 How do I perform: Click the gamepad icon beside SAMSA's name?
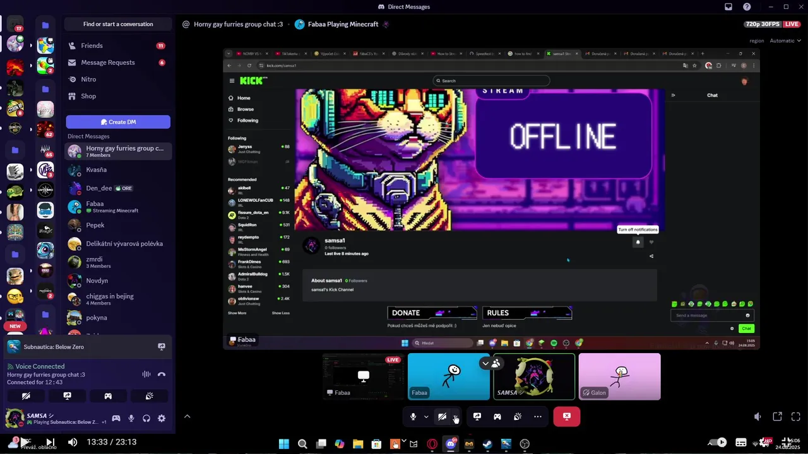point(116,418)
